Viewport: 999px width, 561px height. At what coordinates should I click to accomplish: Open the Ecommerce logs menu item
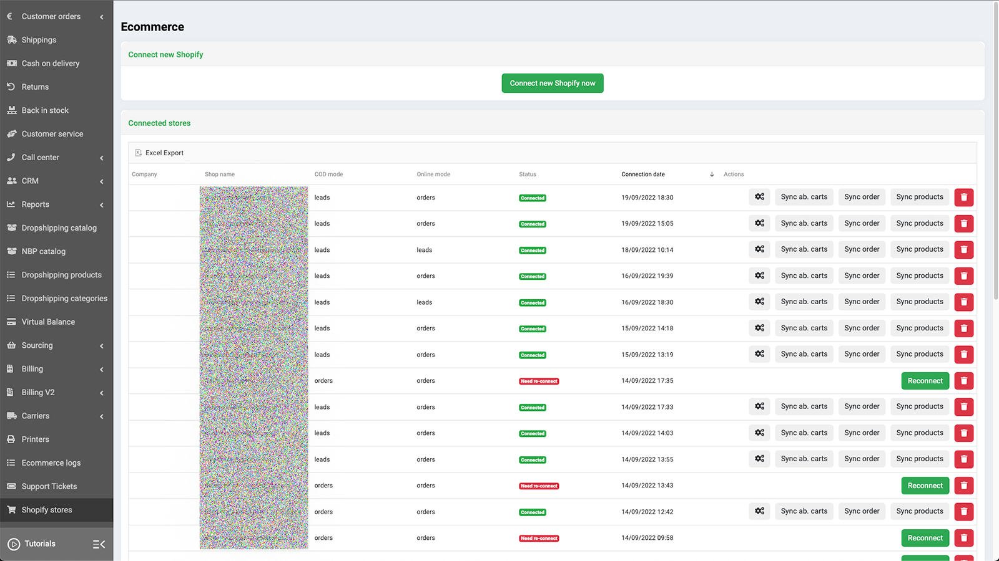click(51, 463)
